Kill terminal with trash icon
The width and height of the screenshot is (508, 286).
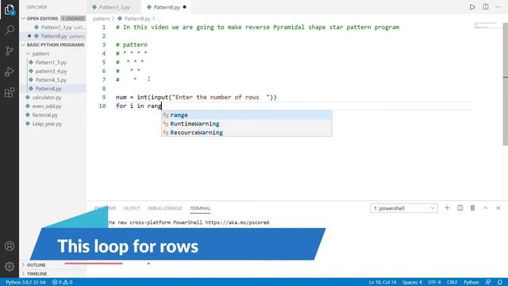click(x=473, y=208)
